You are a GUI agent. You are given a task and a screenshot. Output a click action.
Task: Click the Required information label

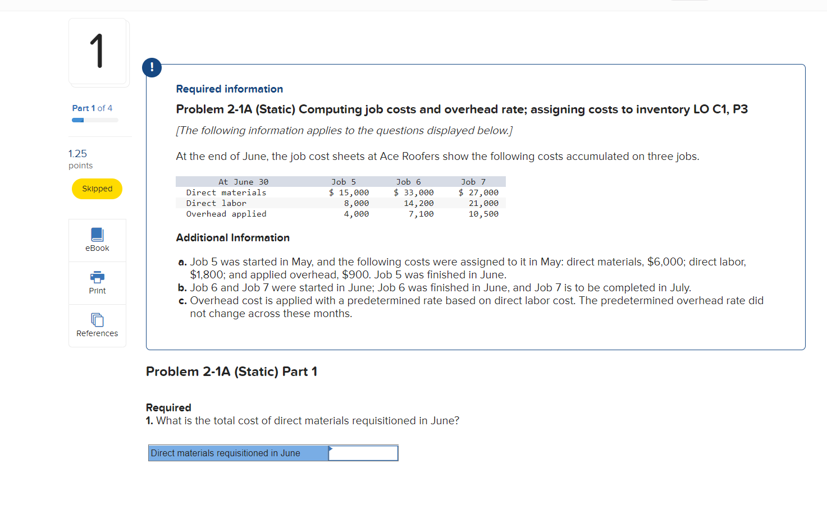[x=229, y=89]
